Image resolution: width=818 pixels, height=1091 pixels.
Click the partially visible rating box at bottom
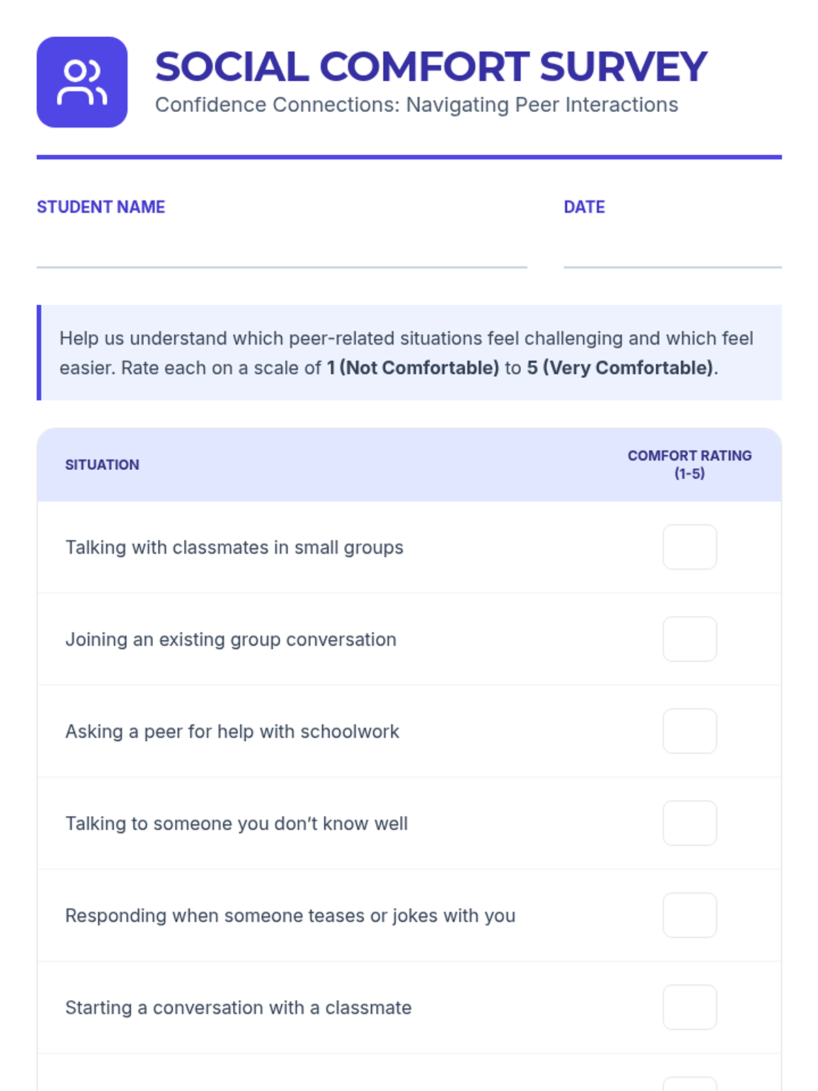pos(689,1084)
